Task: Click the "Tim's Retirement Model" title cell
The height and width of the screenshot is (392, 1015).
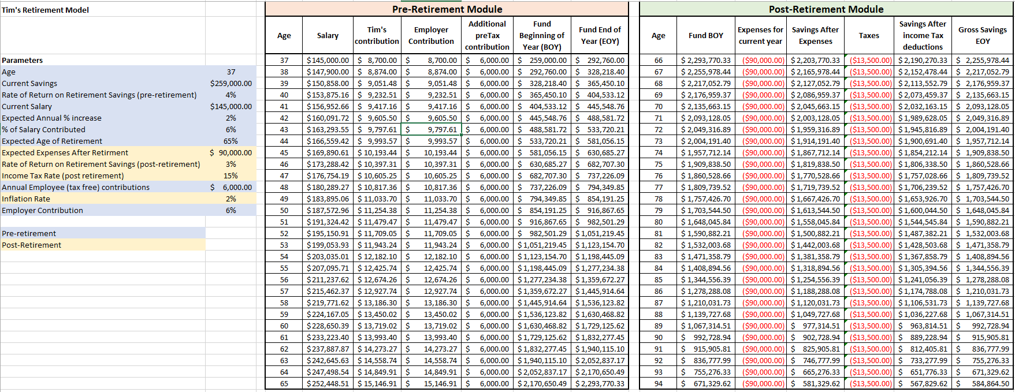Action: click(103, 10)
